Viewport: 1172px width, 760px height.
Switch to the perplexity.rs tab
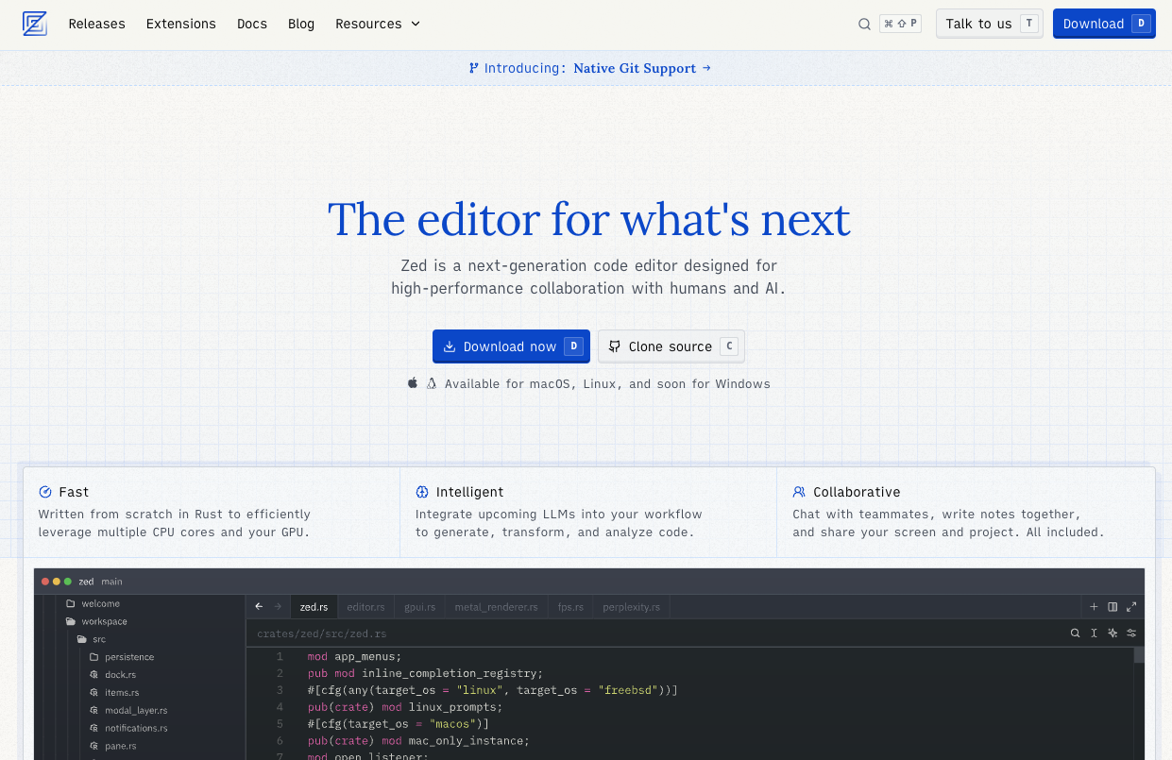pos(631,606)
